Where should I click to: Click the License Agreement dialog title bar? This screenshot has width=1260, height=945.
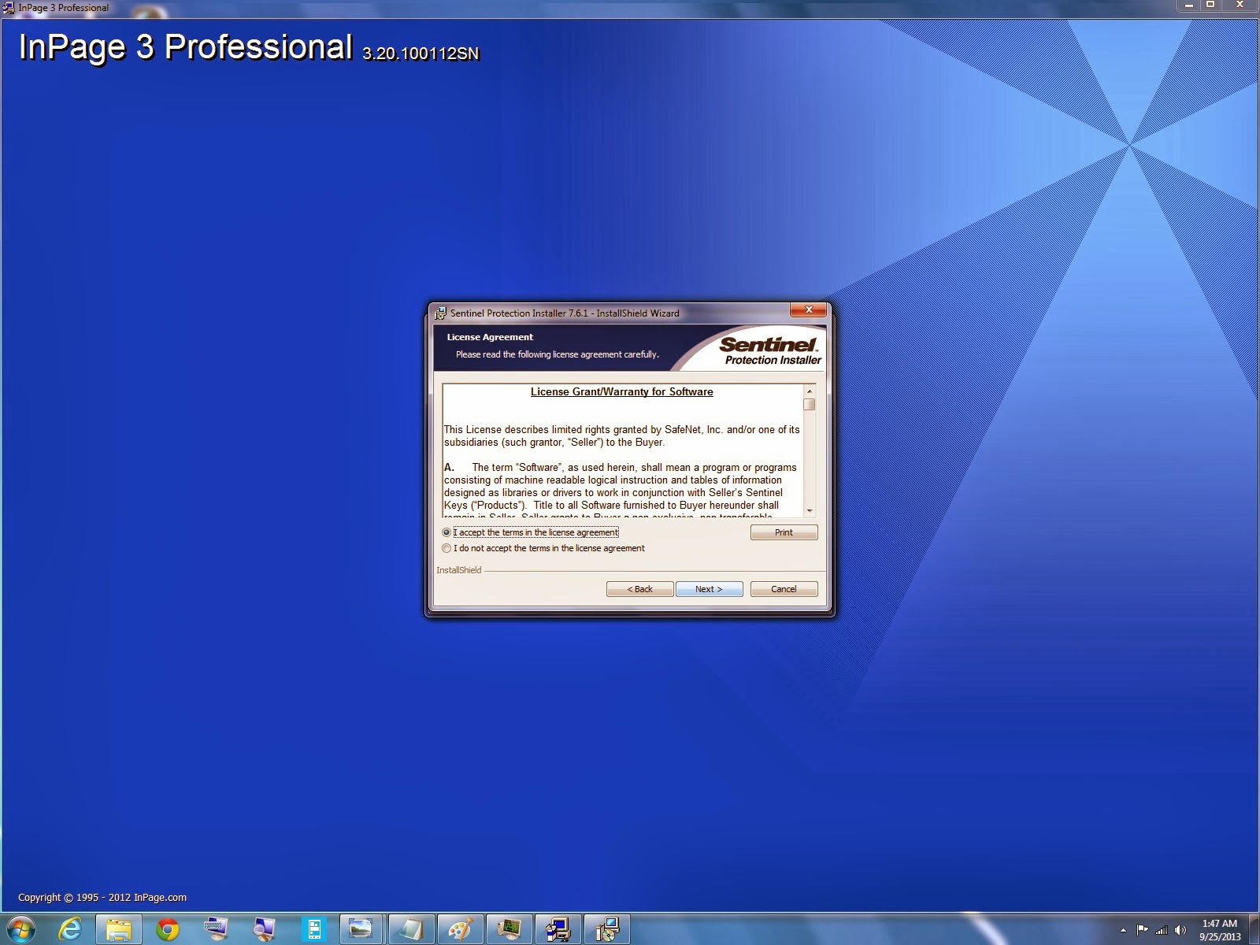pyautogui.click(x=591, y=313)
